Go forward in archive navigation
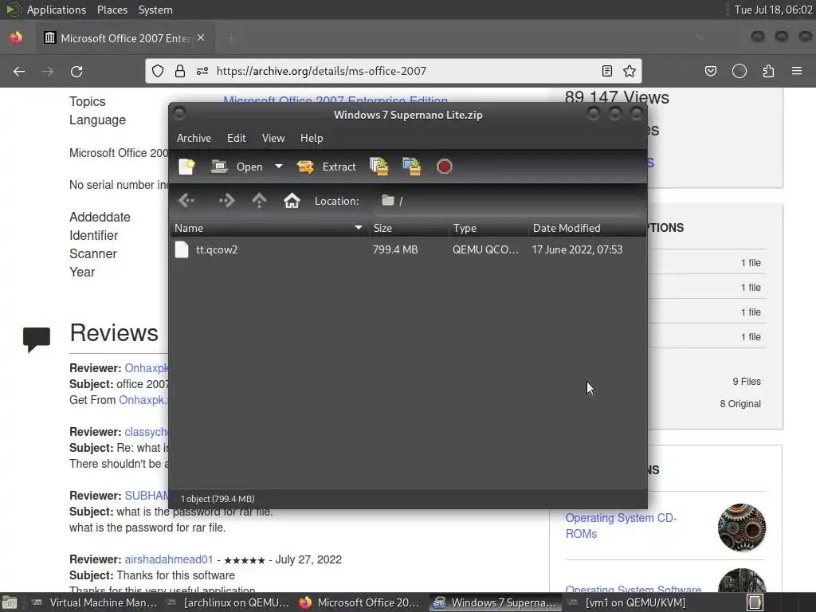The image size is (816, 612). coord(227,201)
